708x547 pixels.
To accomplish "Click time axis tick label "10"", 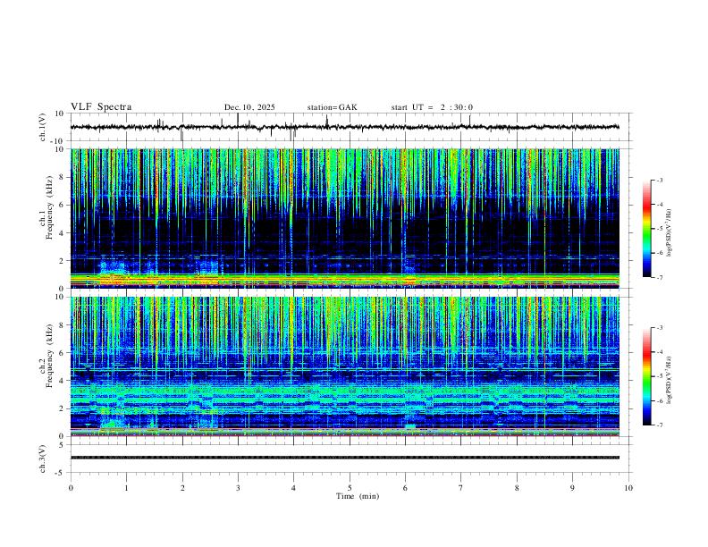I will [628, 488].
